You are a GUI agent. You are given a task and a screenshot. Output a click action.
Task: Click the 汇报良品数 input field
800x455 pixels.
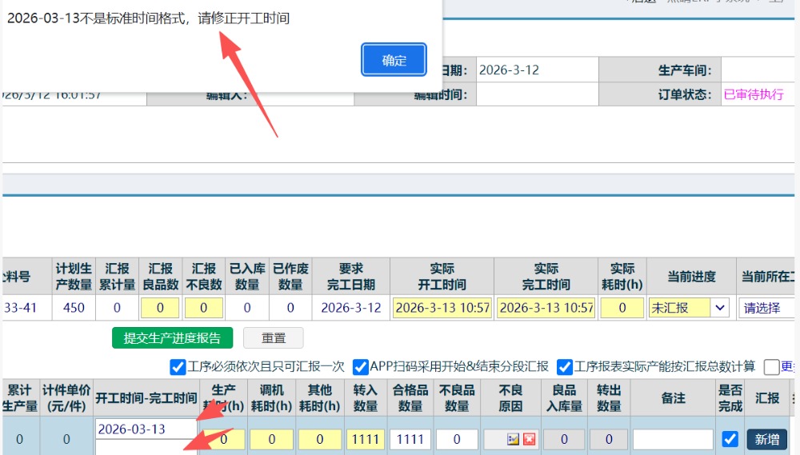[160, 308]
